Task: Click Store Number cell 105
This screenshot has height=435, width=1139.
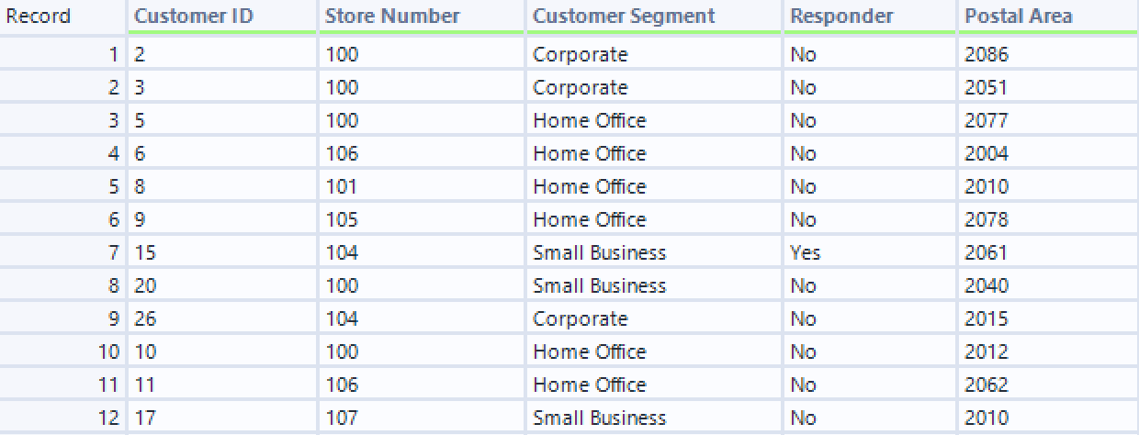Action: coord(342,219)
